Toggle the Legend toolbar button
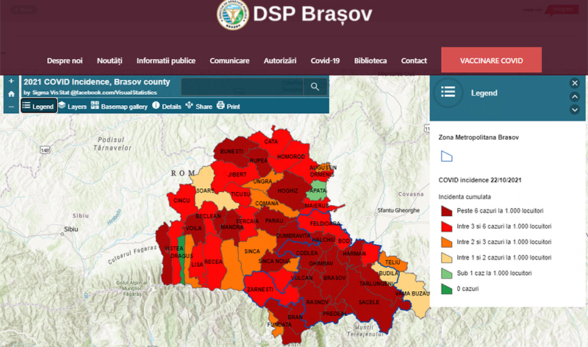The image size is (588, 347). [x=37, y=107]
